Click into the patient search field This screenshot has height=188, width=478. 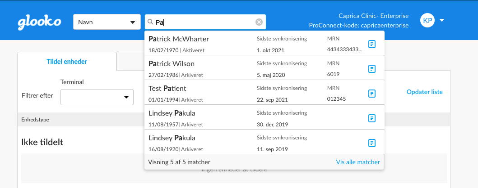[205, 22]
